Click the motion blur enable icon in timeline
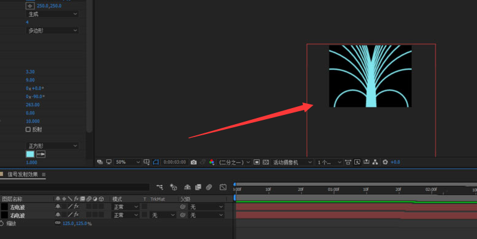This screenshot has width=477, height=239. point(209,187)
